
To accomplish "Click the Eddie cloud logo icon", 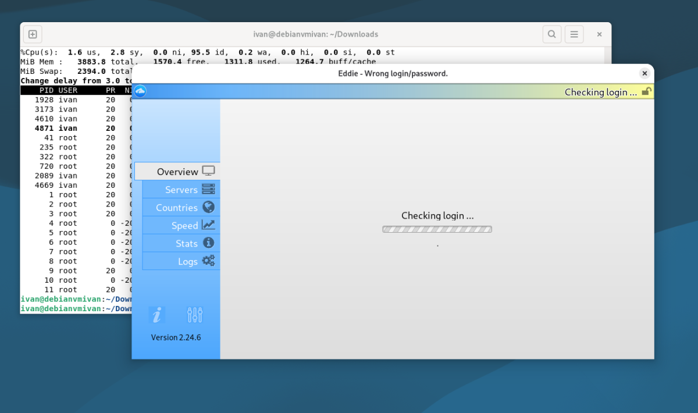I will (140, 91).
